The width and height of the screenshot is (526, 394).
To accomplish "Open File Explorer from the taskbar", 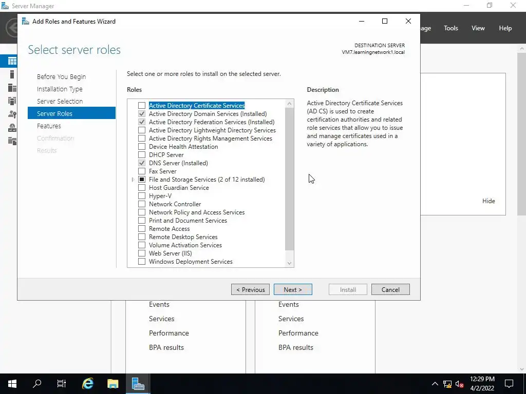I will click(x=112, y=384).
